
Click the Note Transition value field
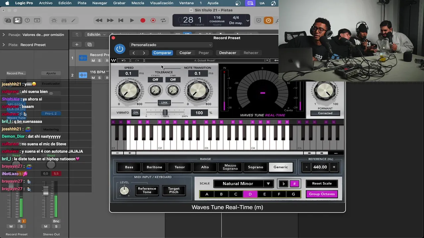coord(198,73)
